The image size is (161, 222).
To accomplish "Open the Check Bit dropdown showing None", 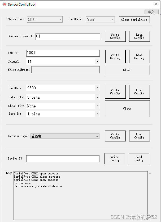I will [x=63, y=106].
